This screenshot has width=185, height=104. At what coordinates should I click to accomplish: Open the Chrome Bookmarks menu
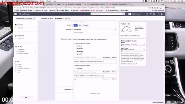pyautogui.click(x=35, y=1)
